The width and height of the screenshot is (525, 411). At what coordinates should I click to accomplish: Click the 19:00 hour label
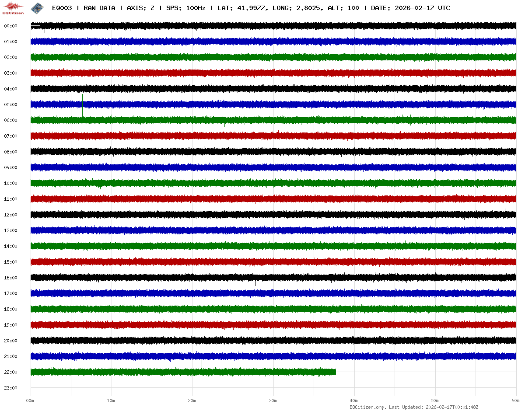click(x=10, y=325)
